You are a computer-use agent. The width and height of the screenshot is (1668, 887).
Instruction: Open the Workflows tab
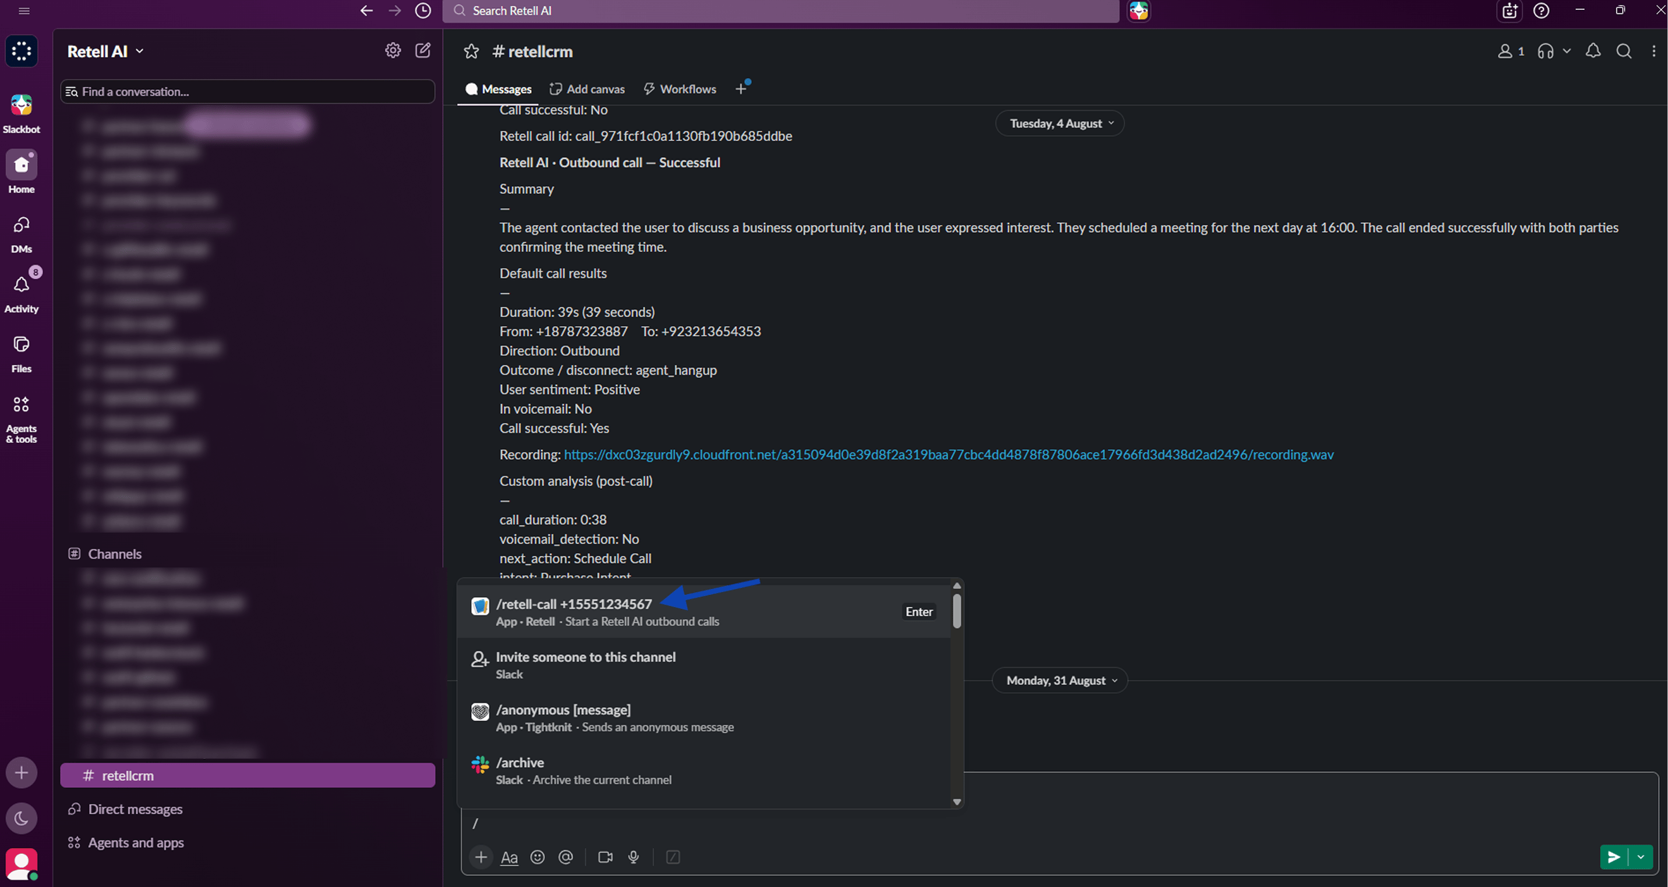(680, 88)
